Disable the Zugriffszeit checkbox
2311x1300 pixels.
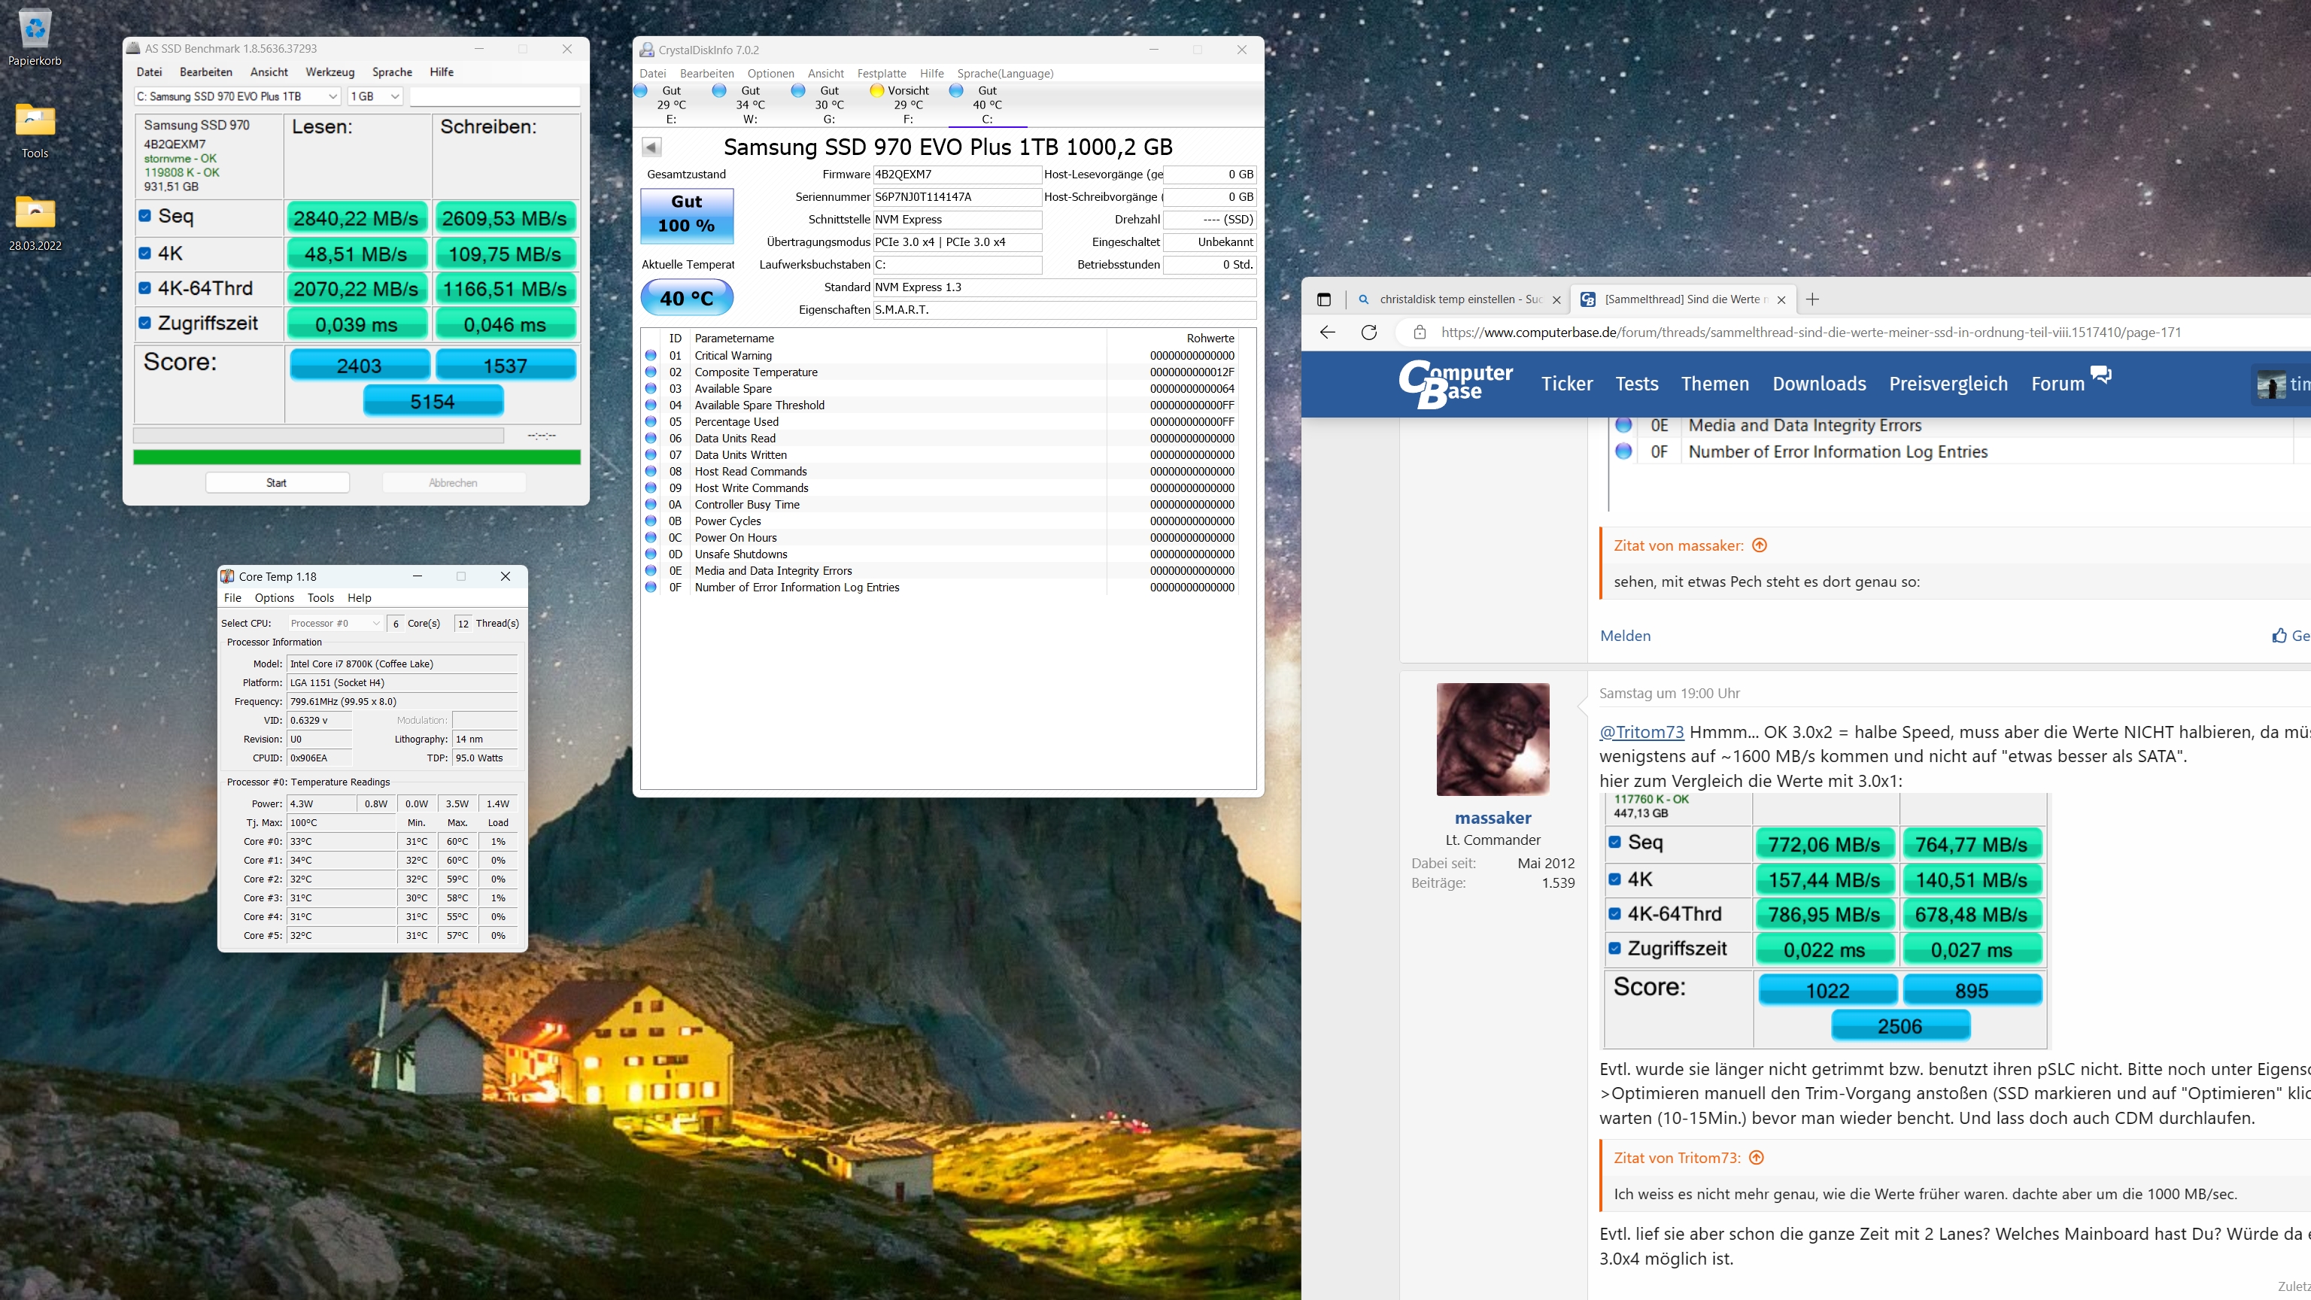(x=145, y=323)
